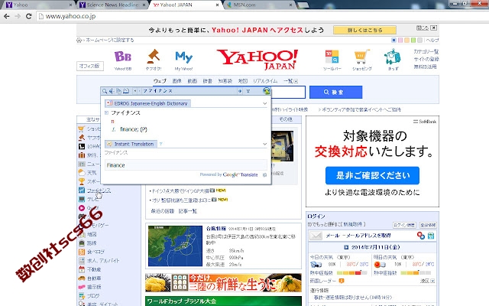Click the trophy sports icon in the sidebar
This screenshot has width=489, height=306.
82,181
